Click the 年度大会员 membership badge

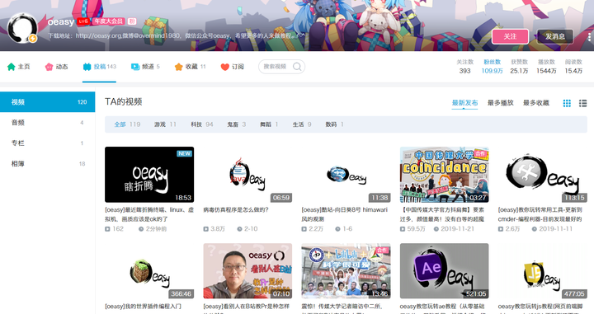coord(109,21)
